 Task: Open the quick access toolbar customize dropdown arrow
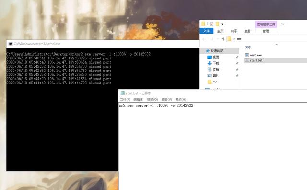coord(222,24)
